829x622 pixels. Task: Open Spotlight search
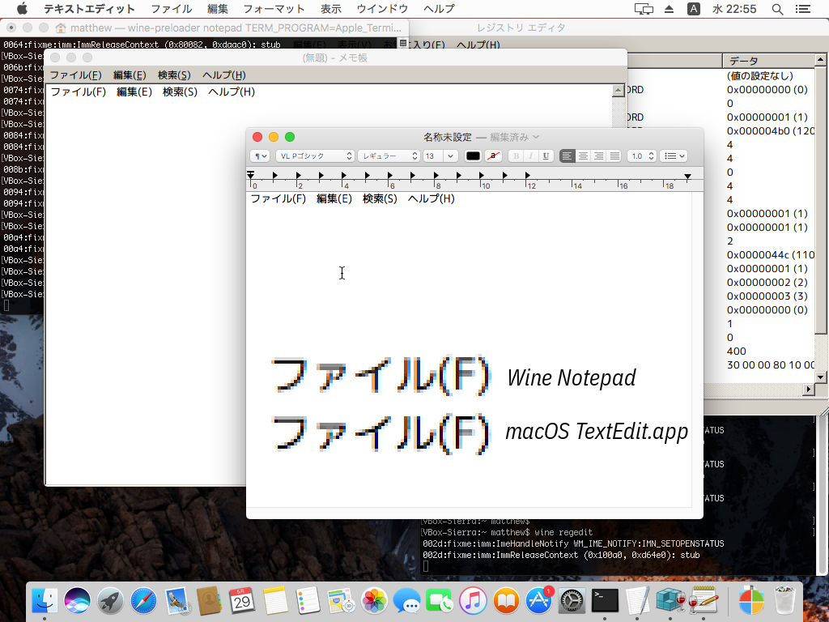777,8
